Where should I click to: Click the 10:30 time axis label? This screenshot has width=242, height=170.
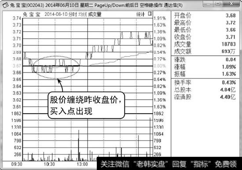49,164
